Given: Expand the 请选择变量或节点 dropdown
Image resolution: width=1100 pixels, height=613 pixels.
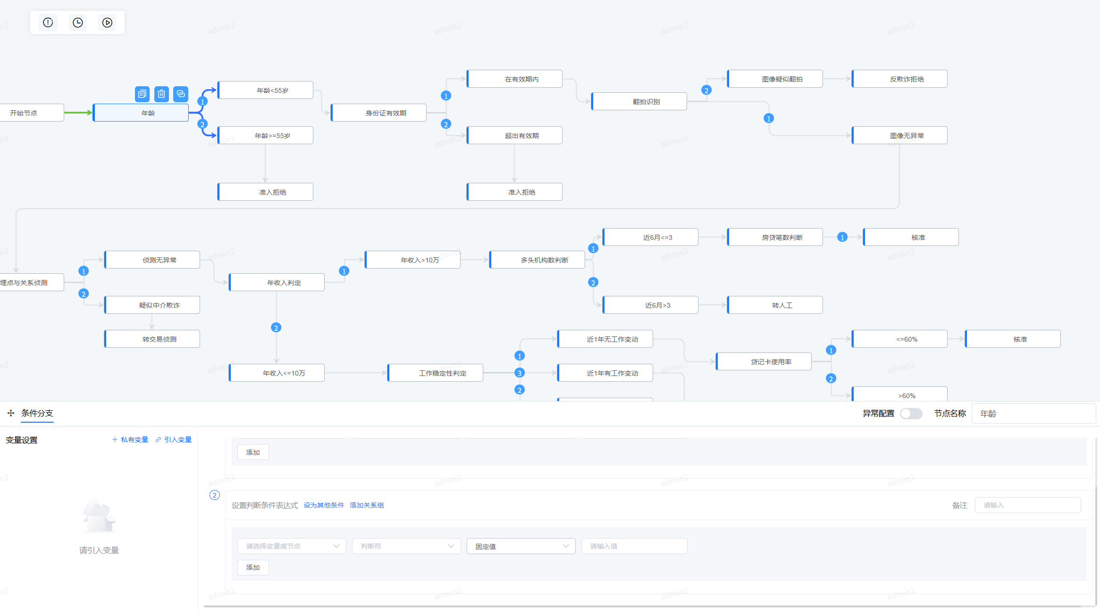Looking at the screenshot, I should [x=292, y=546].
